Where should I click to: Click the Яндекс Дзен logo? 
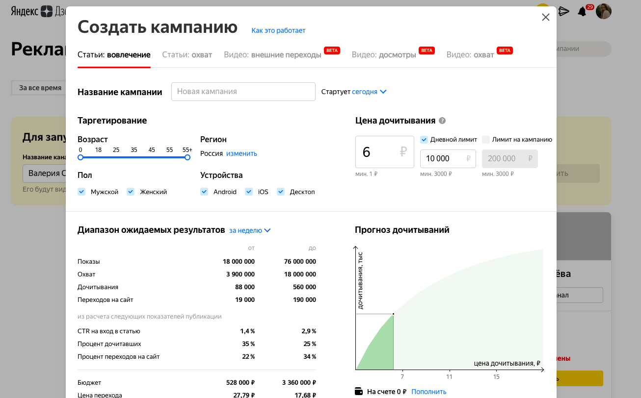tap(38, 11)
